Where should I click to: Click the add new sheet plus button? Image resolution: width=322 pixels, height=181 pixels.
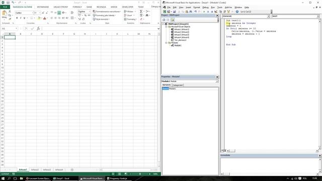tap(72, 170)
